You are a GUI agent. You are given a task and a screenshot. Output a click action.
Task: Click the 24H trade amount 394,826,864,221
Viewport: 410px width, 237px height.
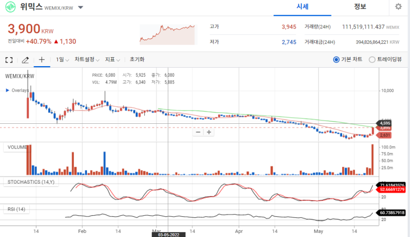pos(372,42)
